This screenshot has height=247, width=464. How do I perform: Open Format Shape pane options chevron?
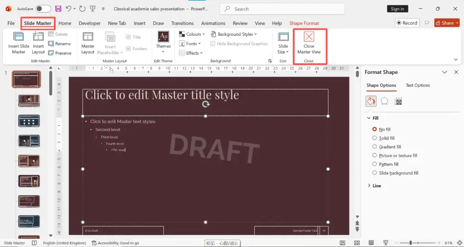(x=445, y=72)
